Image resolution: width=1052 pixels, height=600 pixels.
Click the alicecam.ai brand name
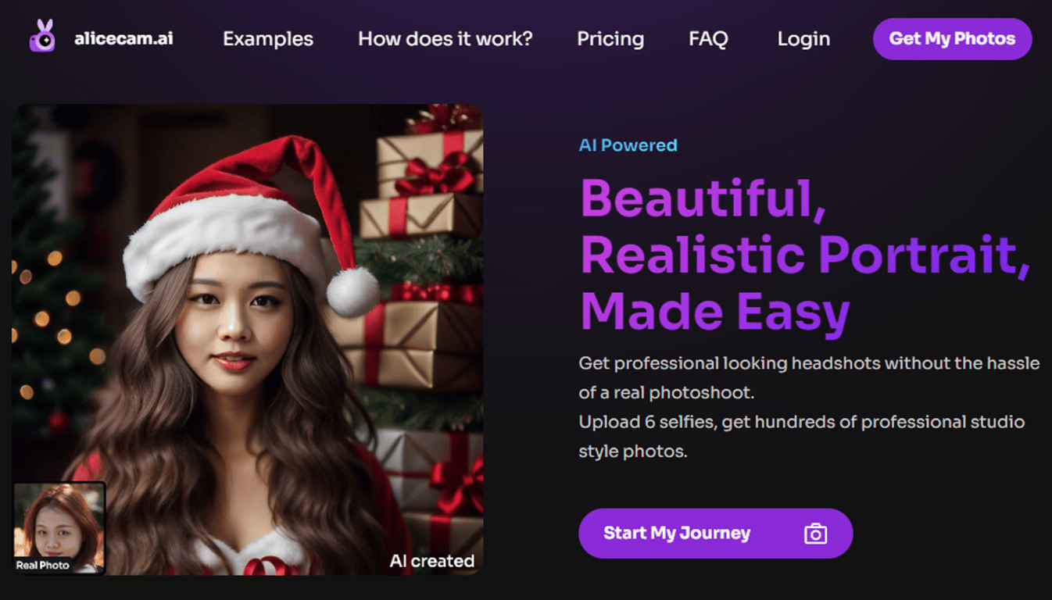coord(123,38)
